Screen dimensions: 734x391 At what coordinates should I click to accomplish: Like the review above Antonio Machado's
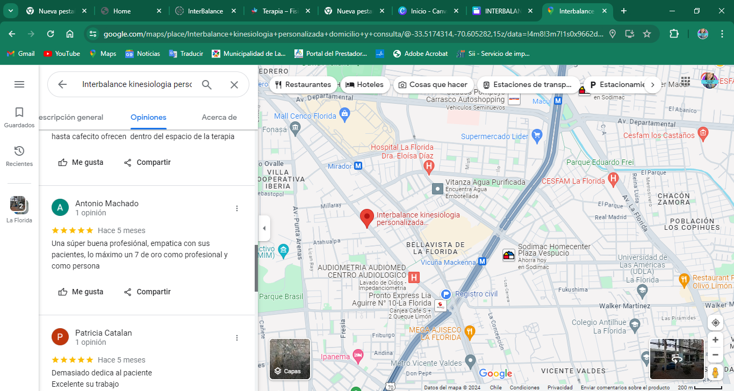[81, 162]
